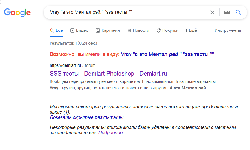250x150 pixels.
Task: Switch to the Новости tab
Action: [x=141, y=30]
